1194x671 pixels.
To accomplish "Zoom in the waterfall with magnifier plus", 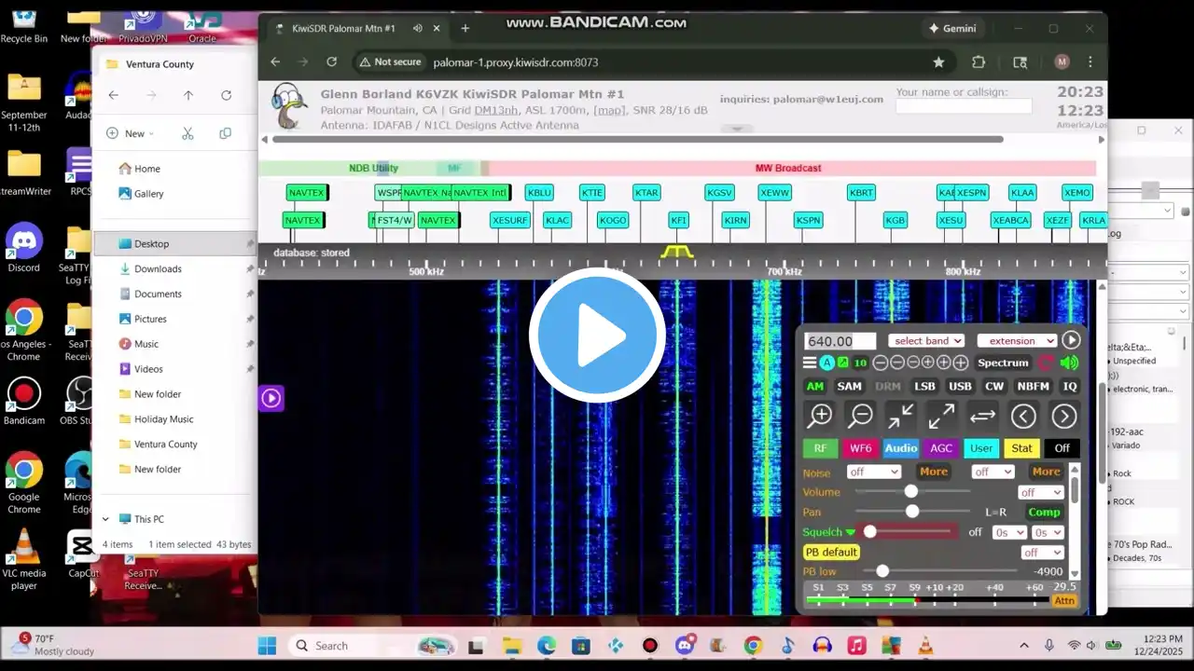I will click(x=821, y=416).
